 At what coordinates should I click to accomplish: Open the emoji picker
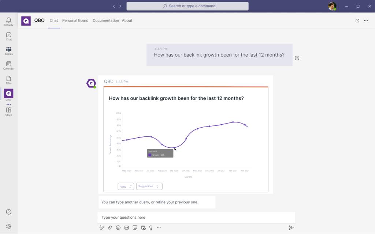(118, 227)
